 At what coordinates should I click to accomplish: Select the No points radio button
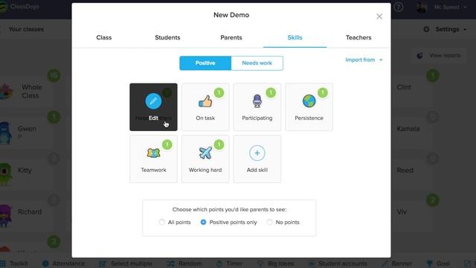[269, 222]
